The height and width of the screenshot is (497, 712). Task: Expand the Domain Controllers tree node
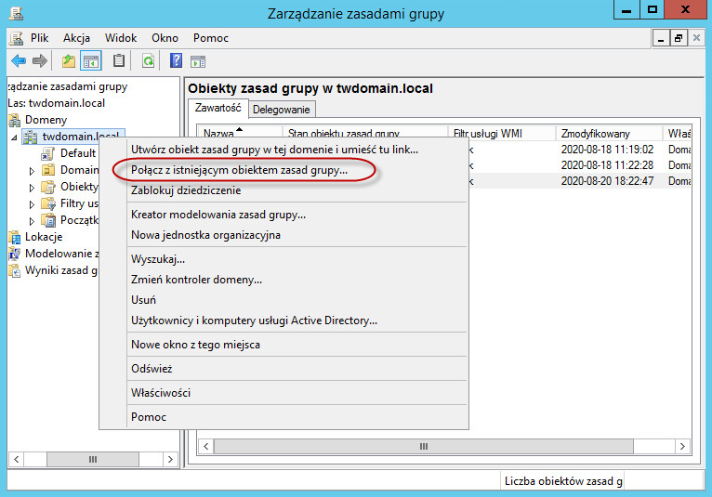click(33, 171)
